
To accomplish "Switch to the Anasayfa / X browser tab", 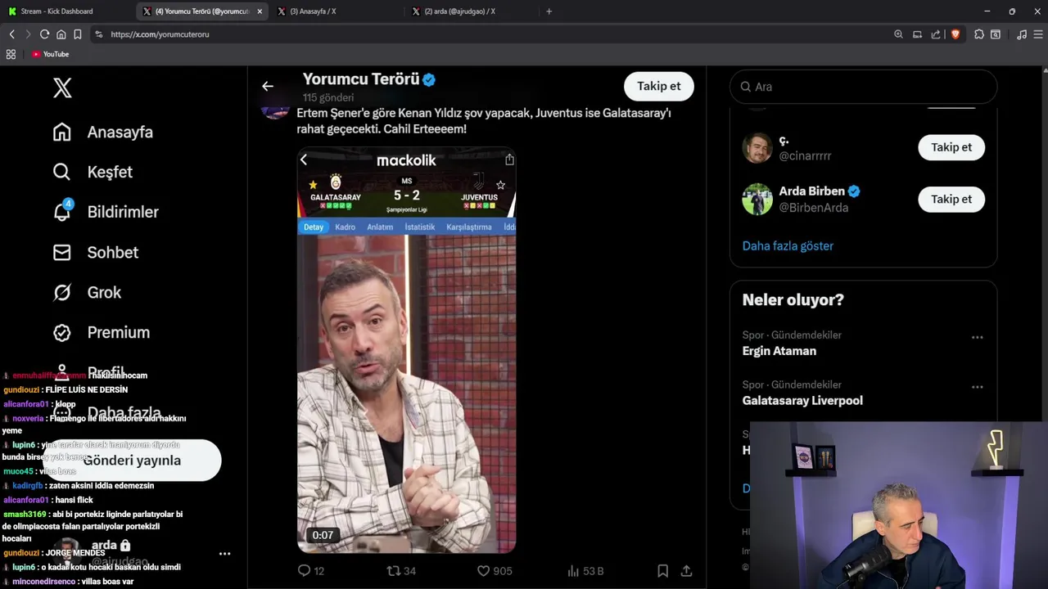I will (x=336, y=11).
